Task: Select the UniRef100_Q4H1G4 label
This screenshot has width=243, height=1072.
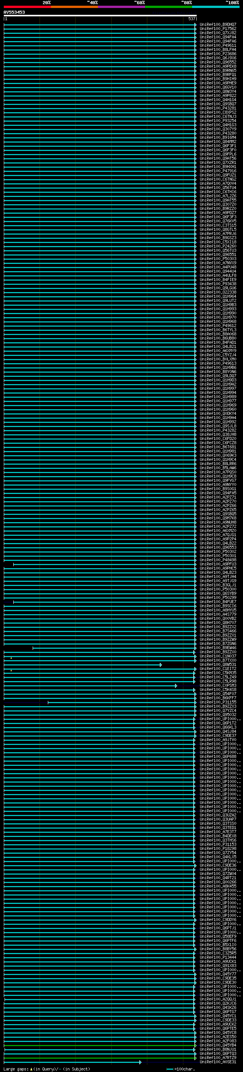Action: [218, 100]
